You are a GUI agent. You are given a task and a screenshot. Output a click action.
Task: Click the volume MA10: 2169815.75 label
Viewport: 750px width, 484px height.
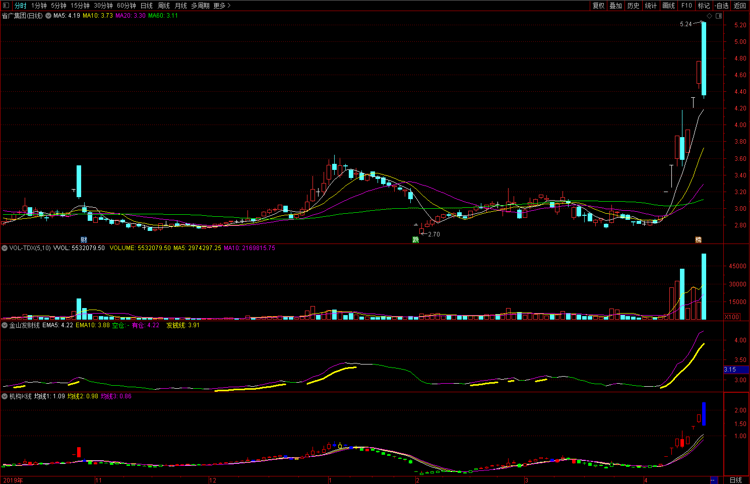(249, 248)
